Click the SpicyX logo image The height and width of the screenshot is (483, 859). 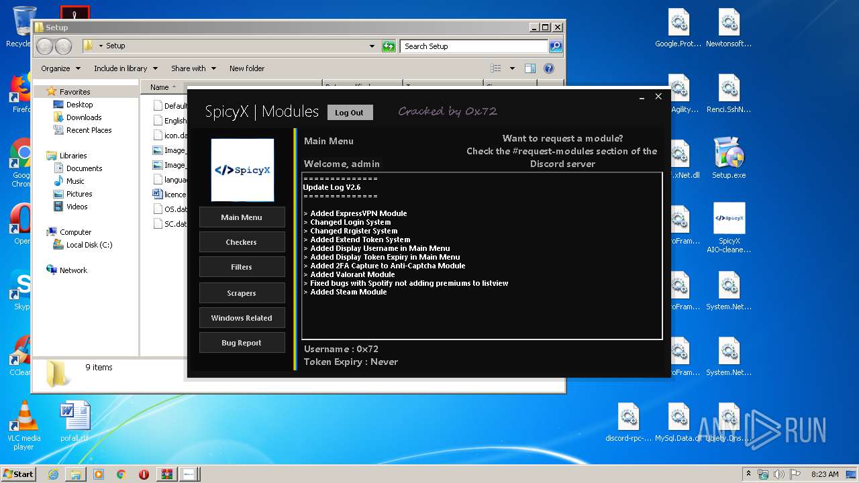(x=242, y=170)
